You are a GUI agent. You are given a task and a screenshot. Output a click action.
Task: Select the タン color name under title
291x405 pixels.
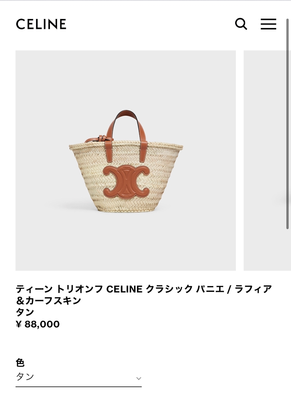(x=25, y=312)
